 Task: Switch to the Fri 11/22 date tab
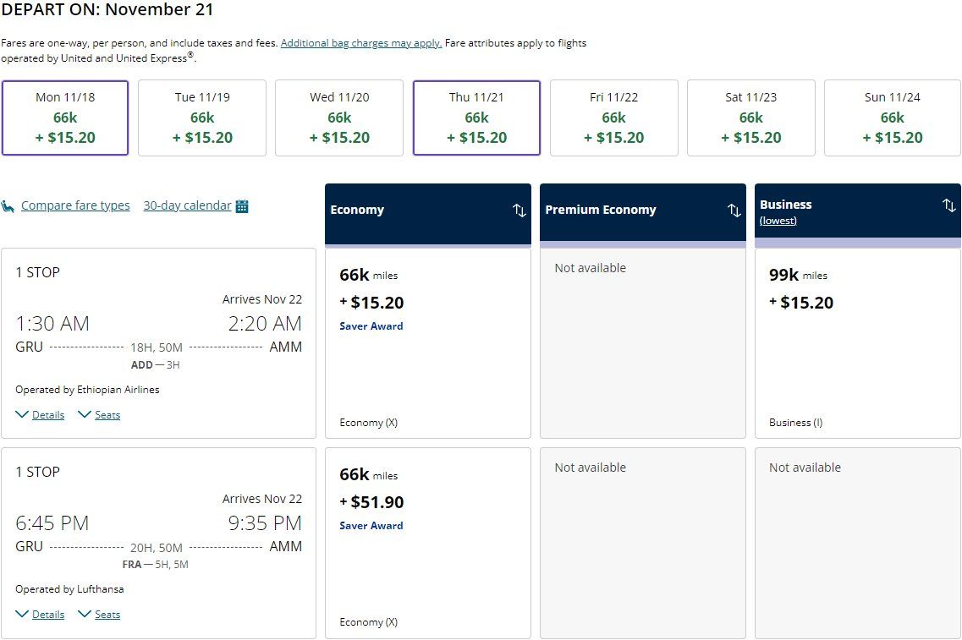(x=614, y=118)
